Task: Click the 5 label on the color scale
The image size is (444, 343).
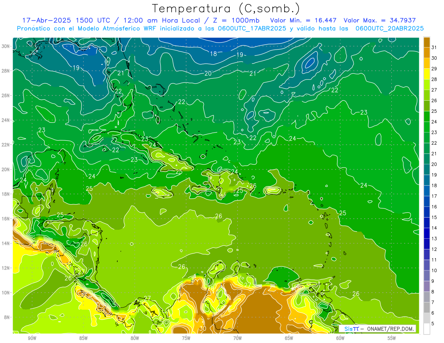Action: [433, 324]
